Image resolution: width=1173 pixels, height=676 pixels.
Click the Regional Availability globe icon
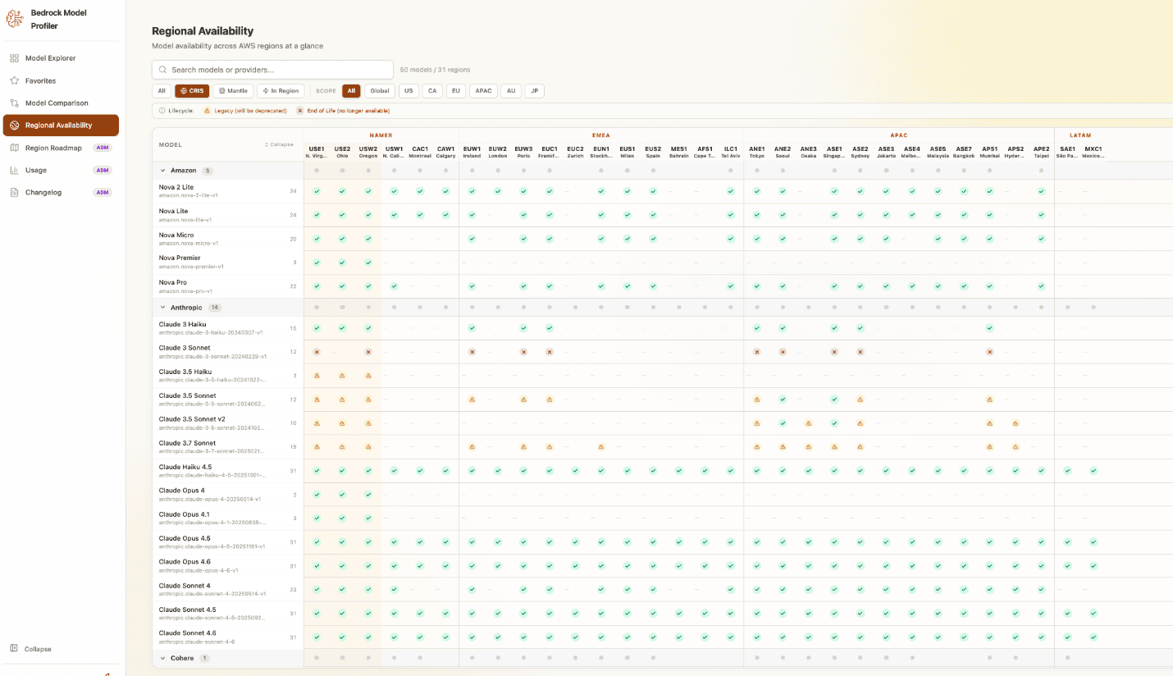pos(14,126)
